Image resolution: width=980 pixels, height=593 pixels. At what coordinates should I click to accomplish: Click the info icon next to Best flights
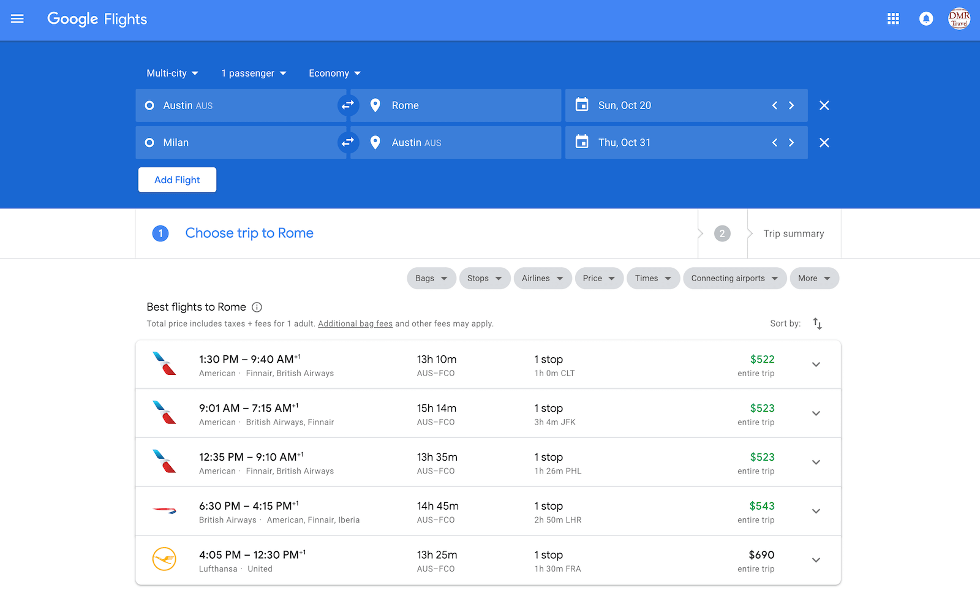pyautogui.click(x=257, y=307)
